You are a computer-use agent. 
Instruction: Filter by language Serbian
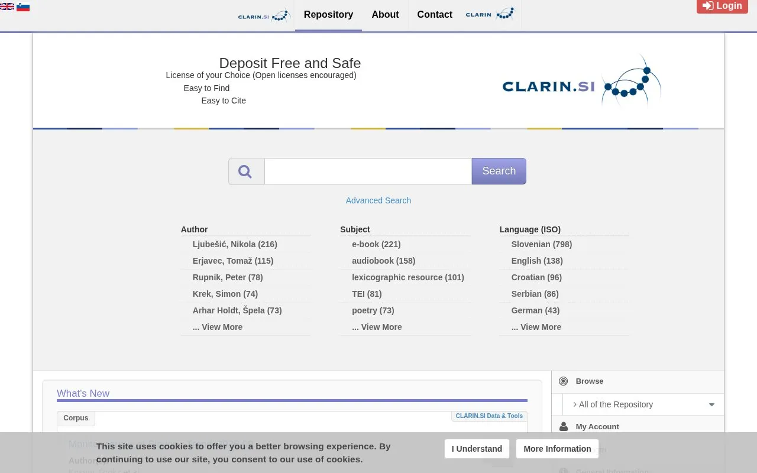(535, 294)
